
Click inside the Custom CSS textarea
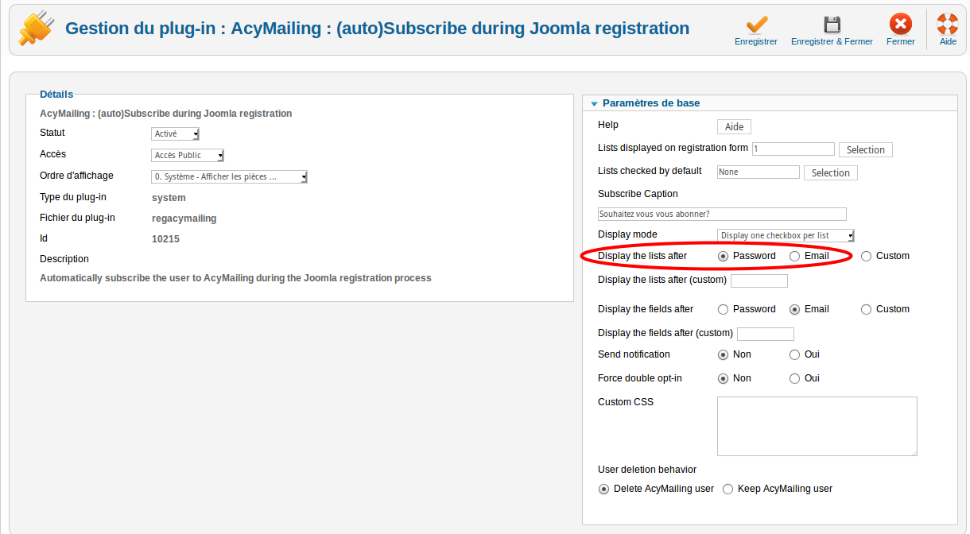(817, 426)
